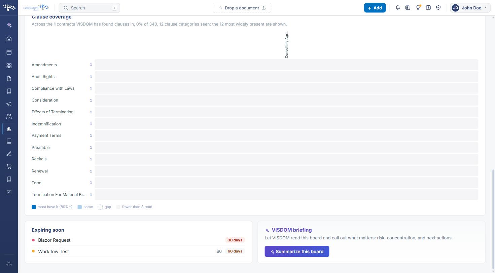Open the sparkle AI icon in sidebar
Image resolution: width=495 pixels, height=273 pixels.
click(x=9, y=25)
